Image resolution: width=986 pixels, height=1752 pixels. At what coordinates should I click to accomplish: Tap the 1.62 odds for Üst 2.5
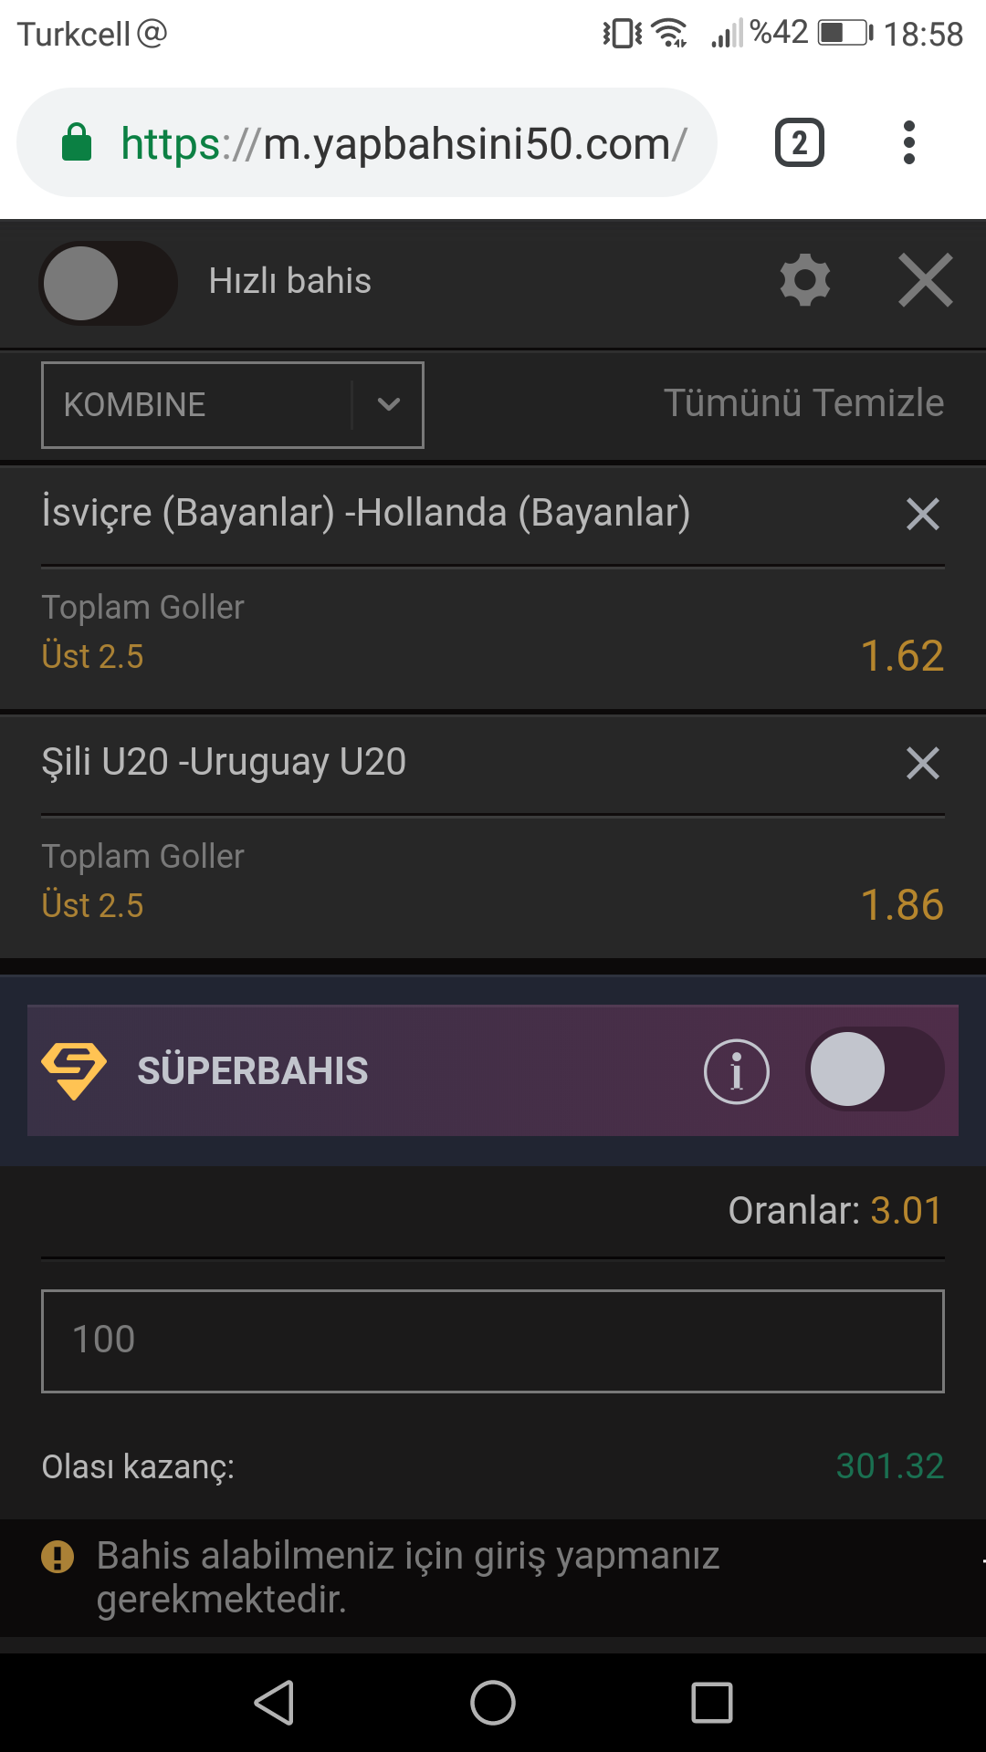point(902,656)
